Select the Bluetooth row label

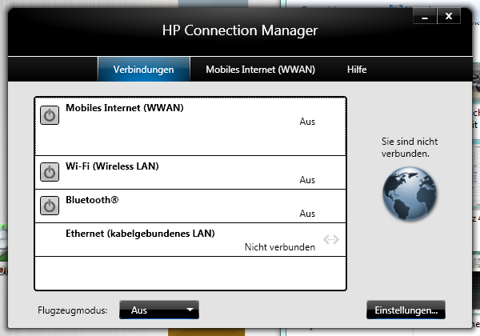point(92,200)
